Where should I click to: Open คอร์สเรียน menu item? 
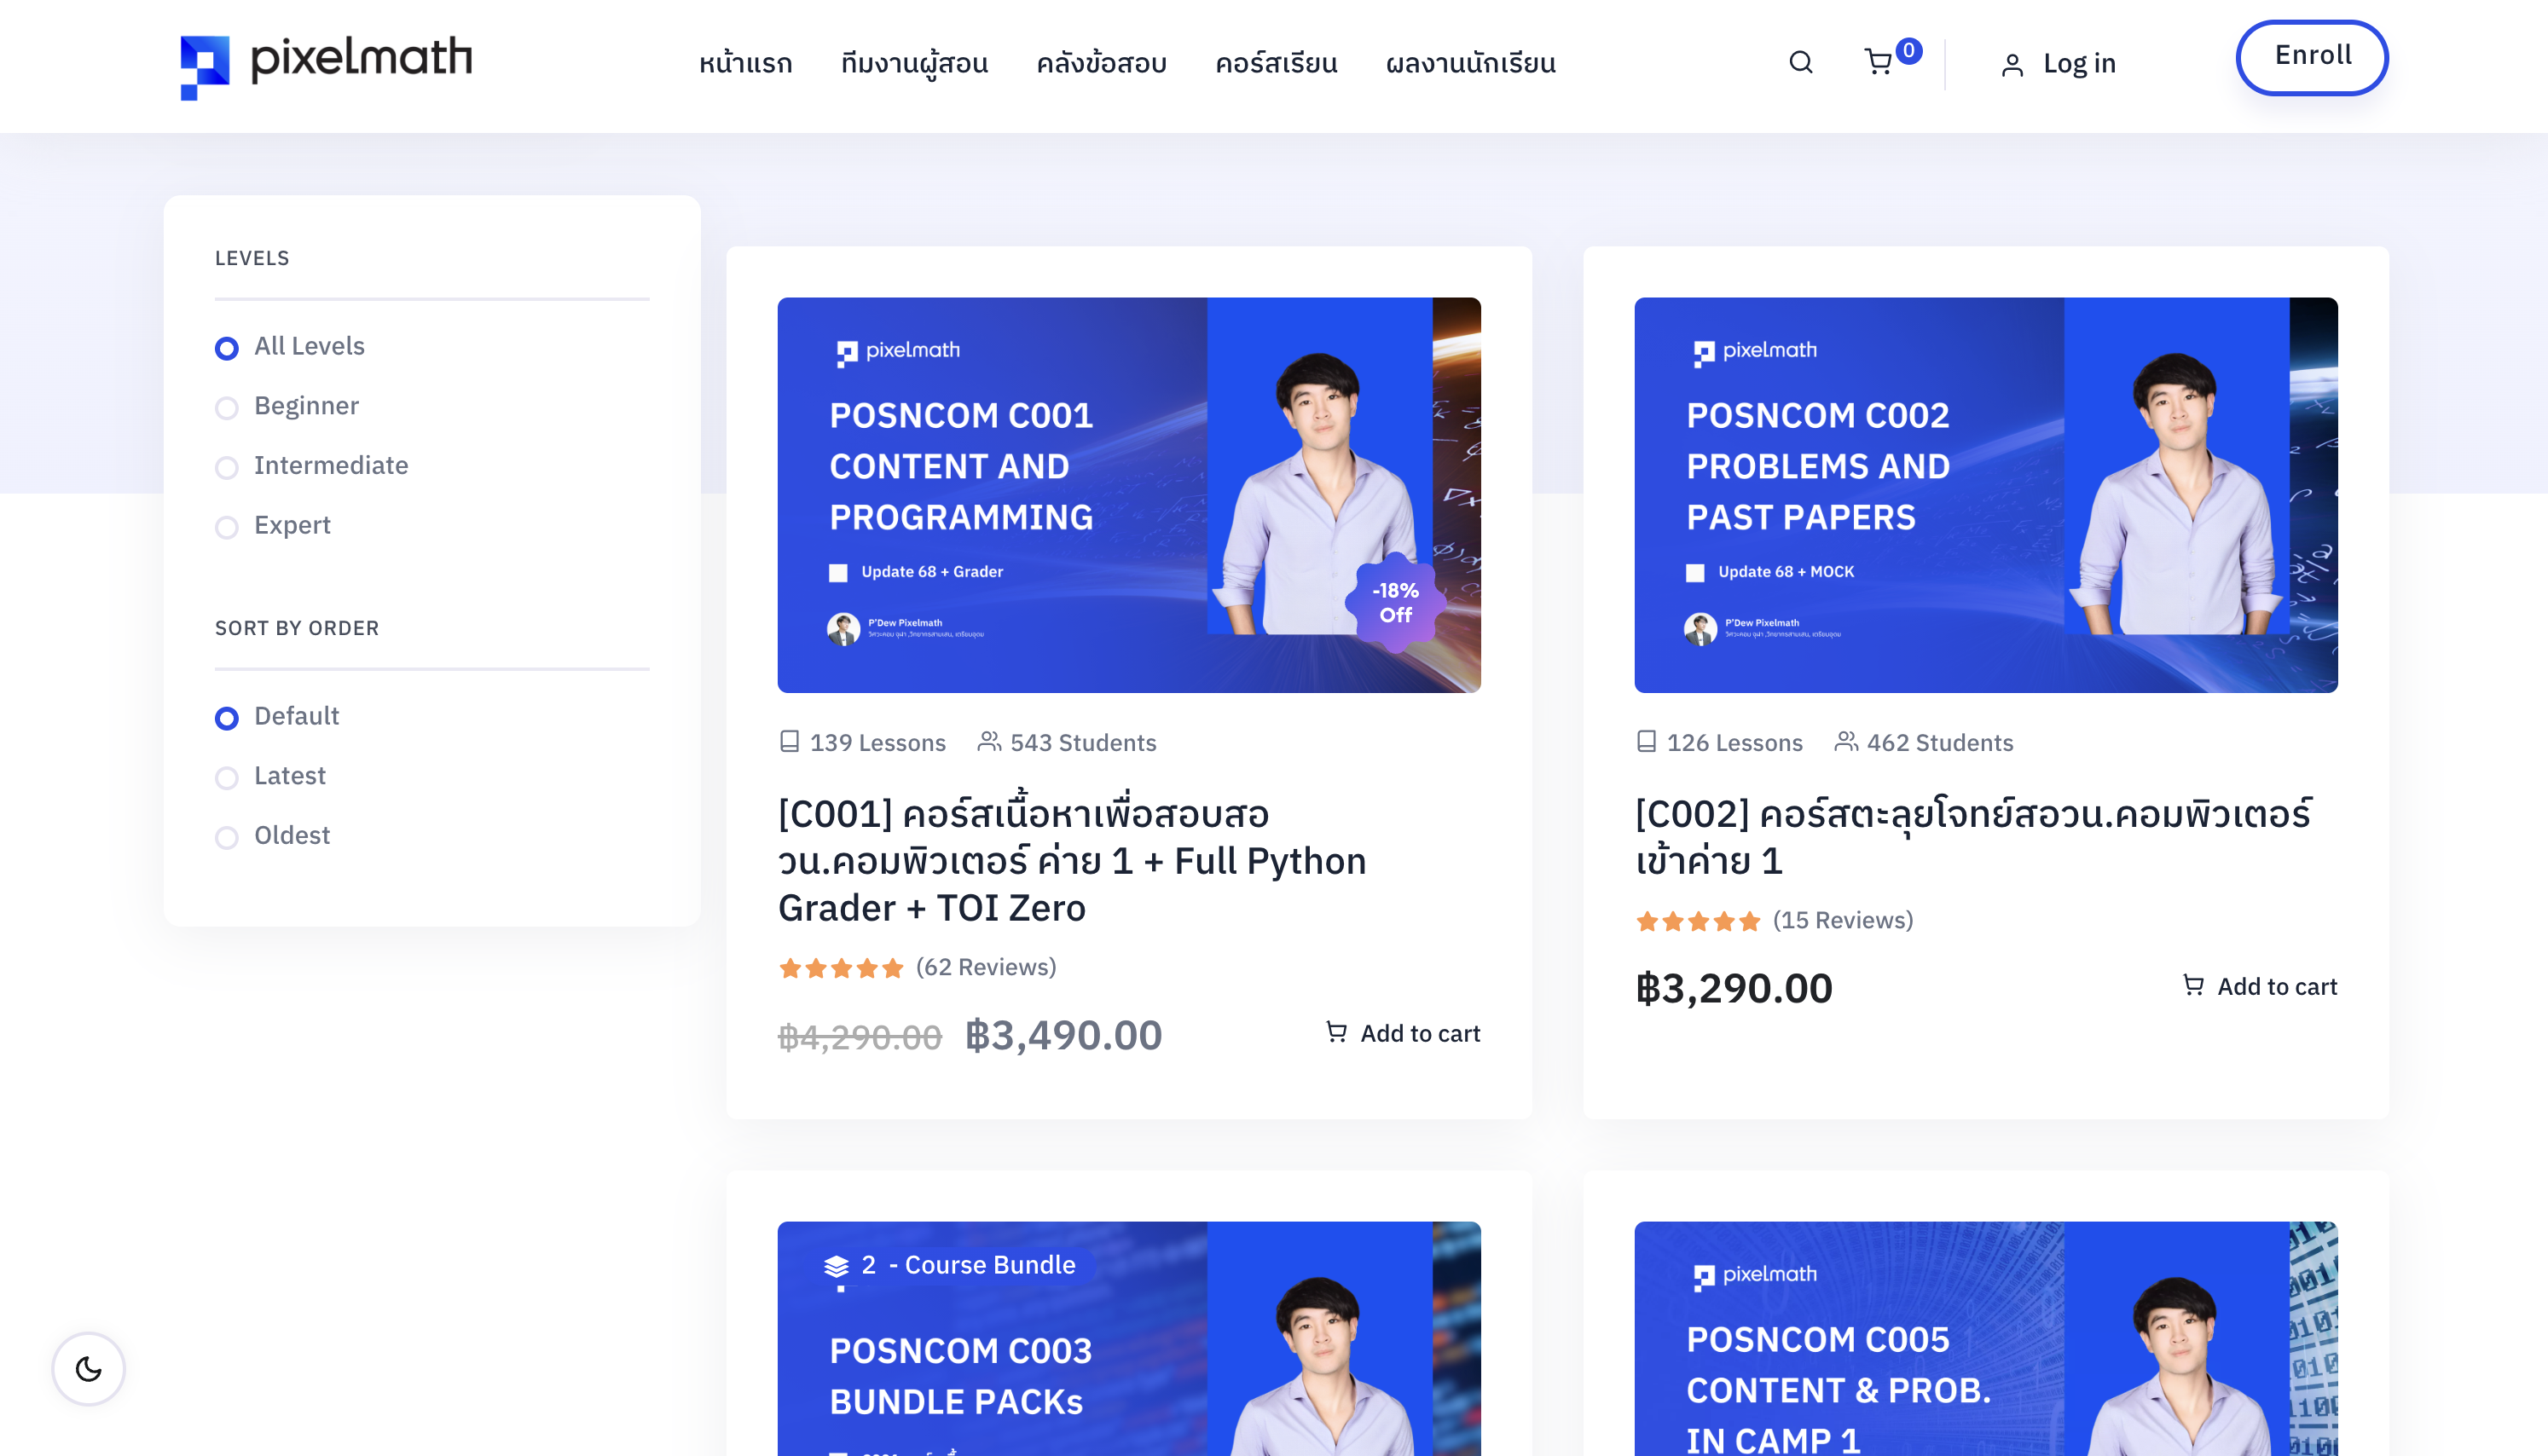pyautogui.click(x=1276, y=64)
